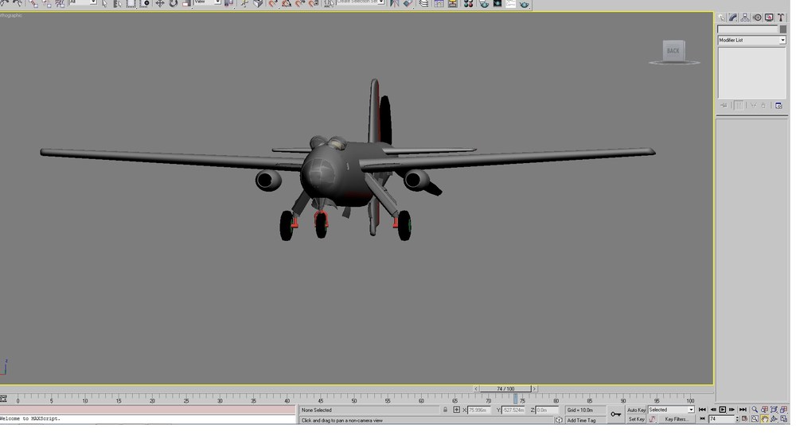Select the Motion panel wheel icon
This screenshot has width=796, height=447.
[758, 17]
